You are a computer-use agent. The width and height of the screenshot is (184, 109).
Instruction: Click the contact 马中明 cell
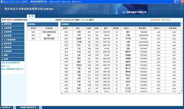[x=128, y=39]
